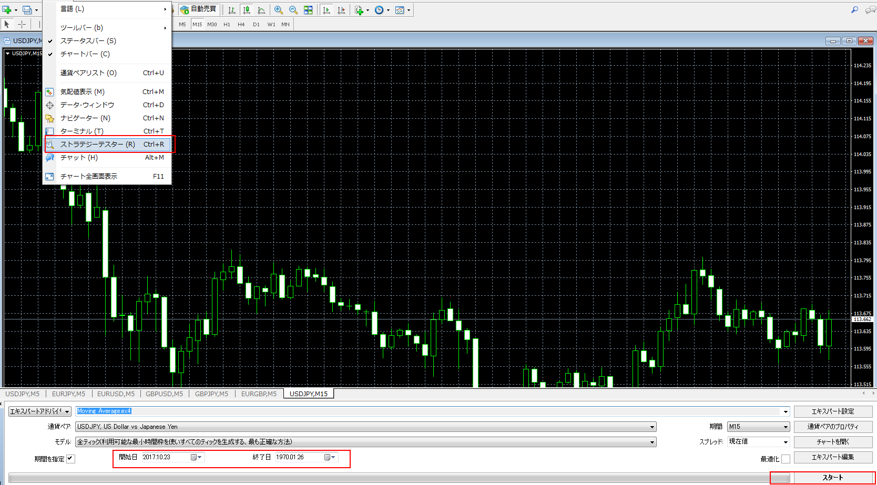877x485 pixels.
Task: Choose 気配値表示 (M) from the menu
Action: point(107,92)
